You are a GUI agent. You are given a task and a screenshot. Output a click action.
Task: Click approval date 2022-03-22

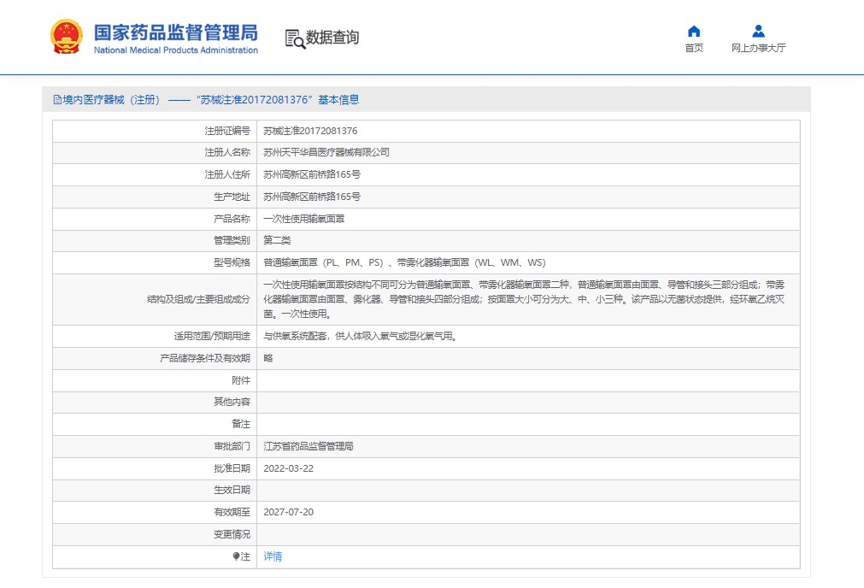288,468
